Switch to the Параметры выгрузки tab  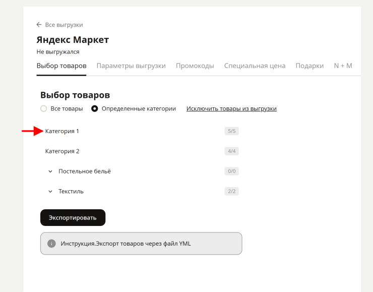pyautogui.click(x=131, y=66)
